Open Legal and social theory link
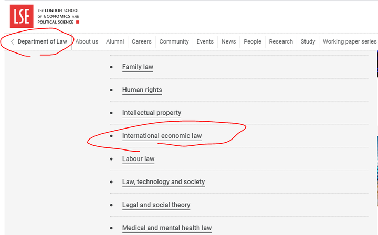The image size is (378, 235). click(156, 205)
